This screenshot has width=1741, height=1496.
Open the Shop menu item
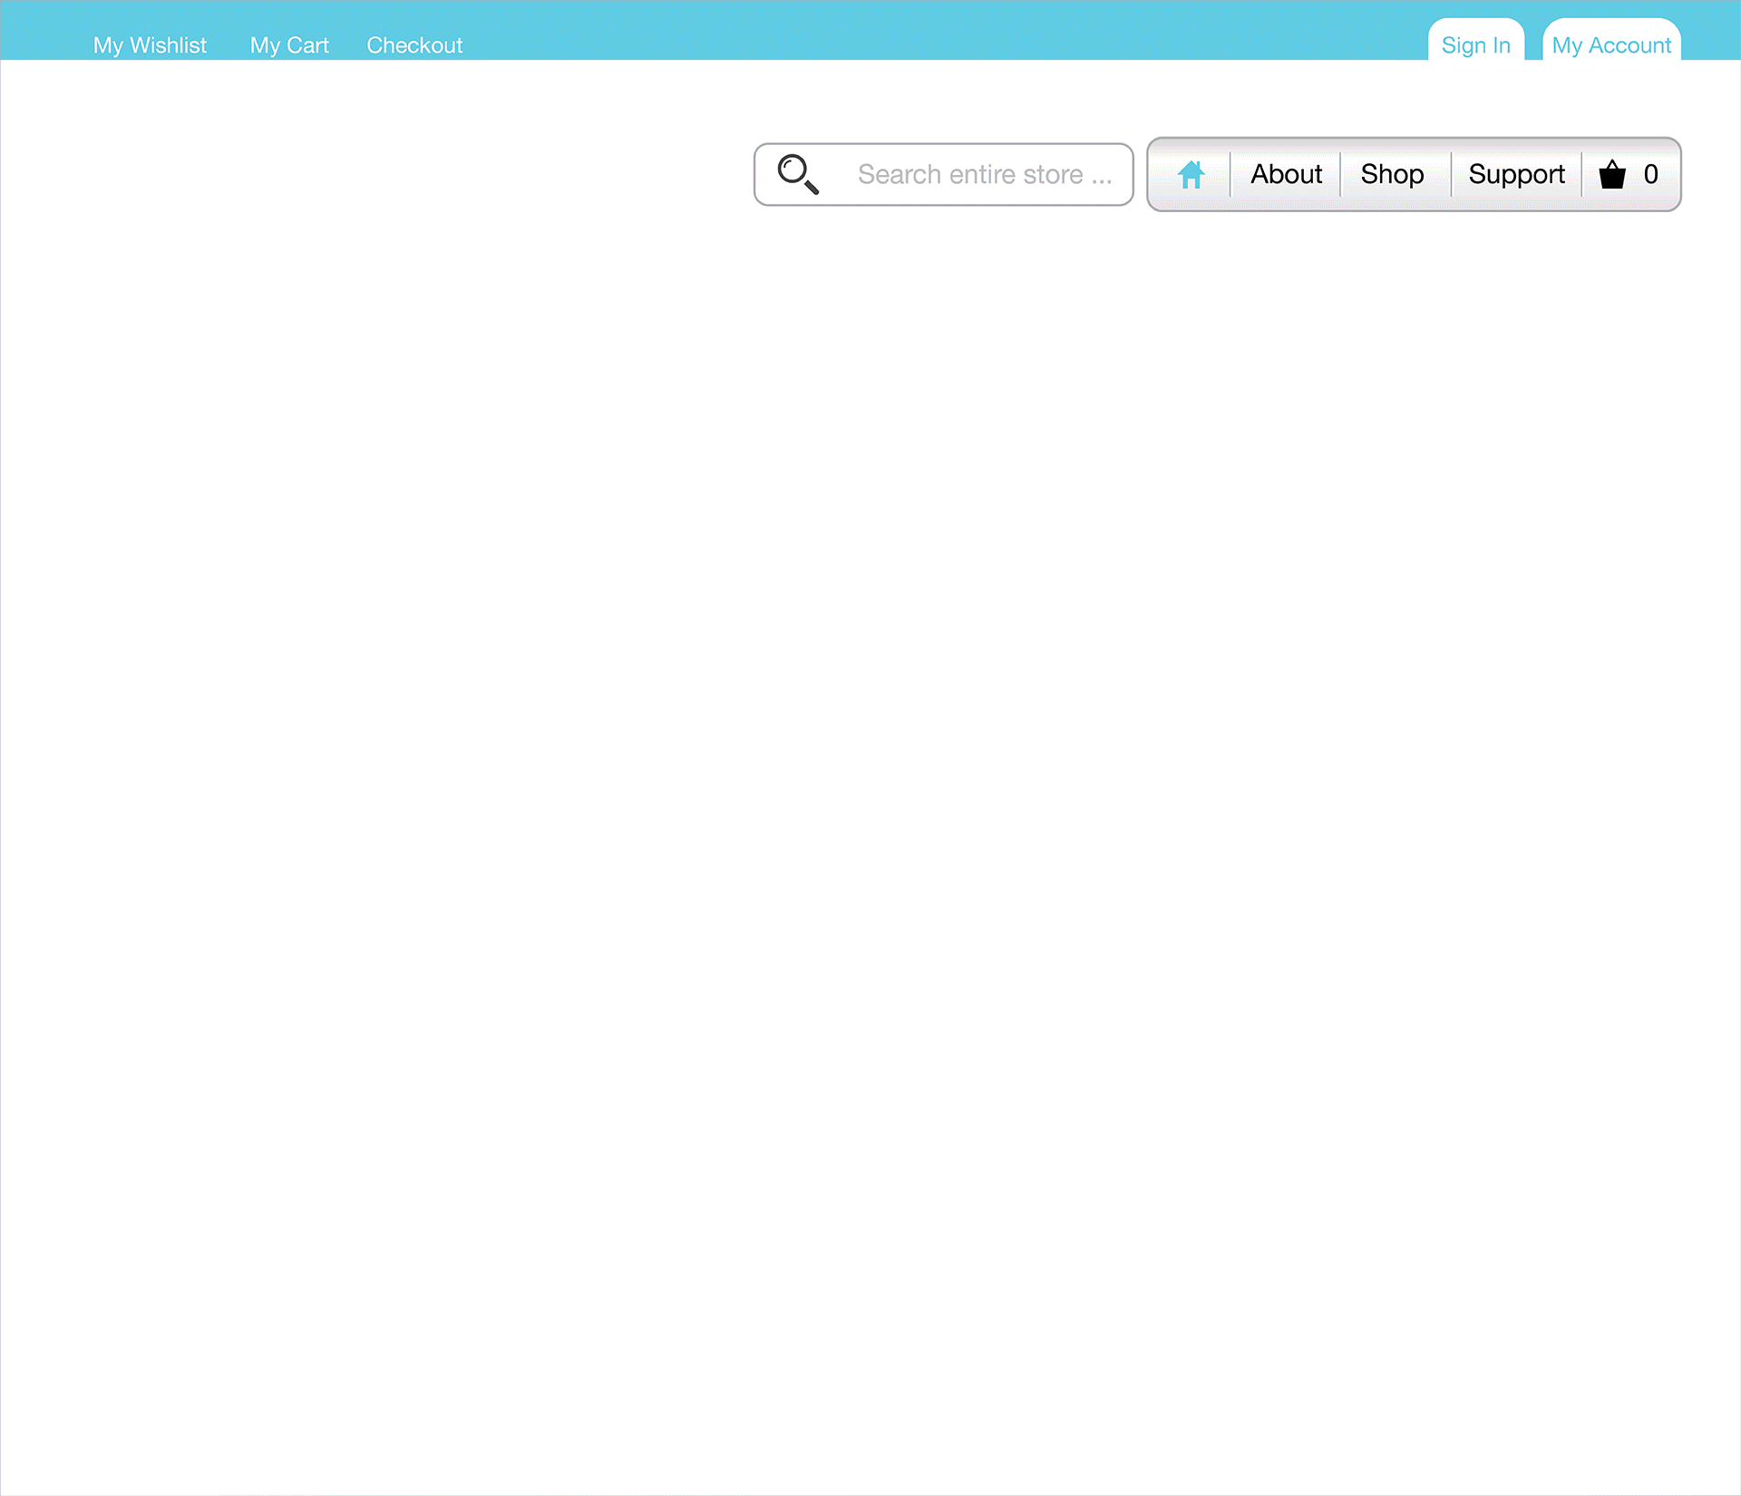[x=1391, y=174]
